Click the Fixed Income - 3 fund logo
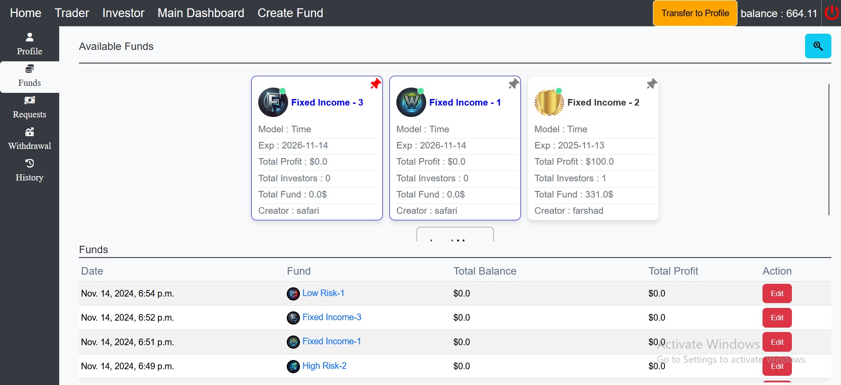Image resolution: width=841 pixels, height=385 pixels. 273,102
